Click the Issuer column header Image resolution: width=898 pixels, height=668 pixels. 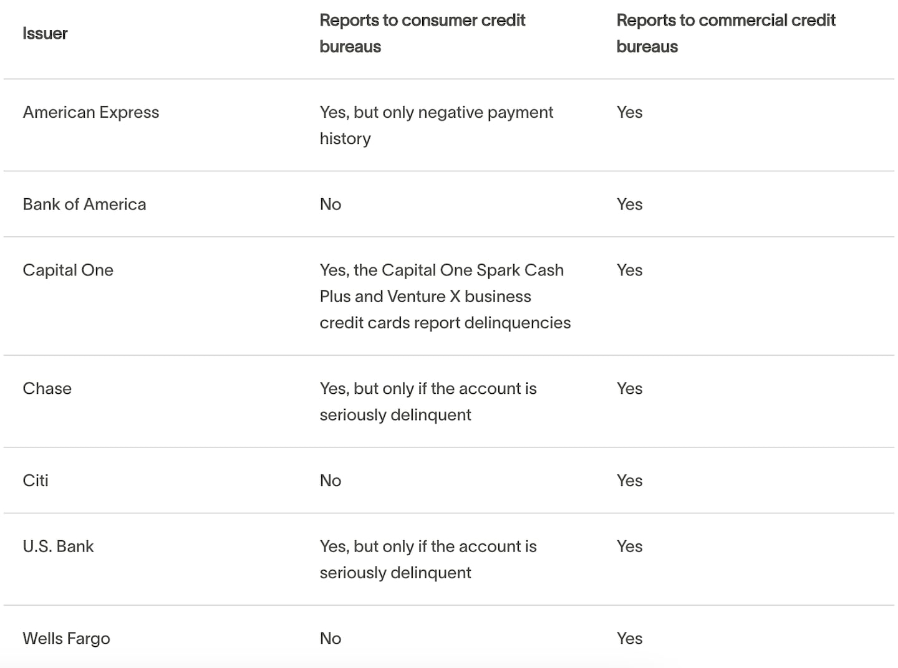pos(45,34)
